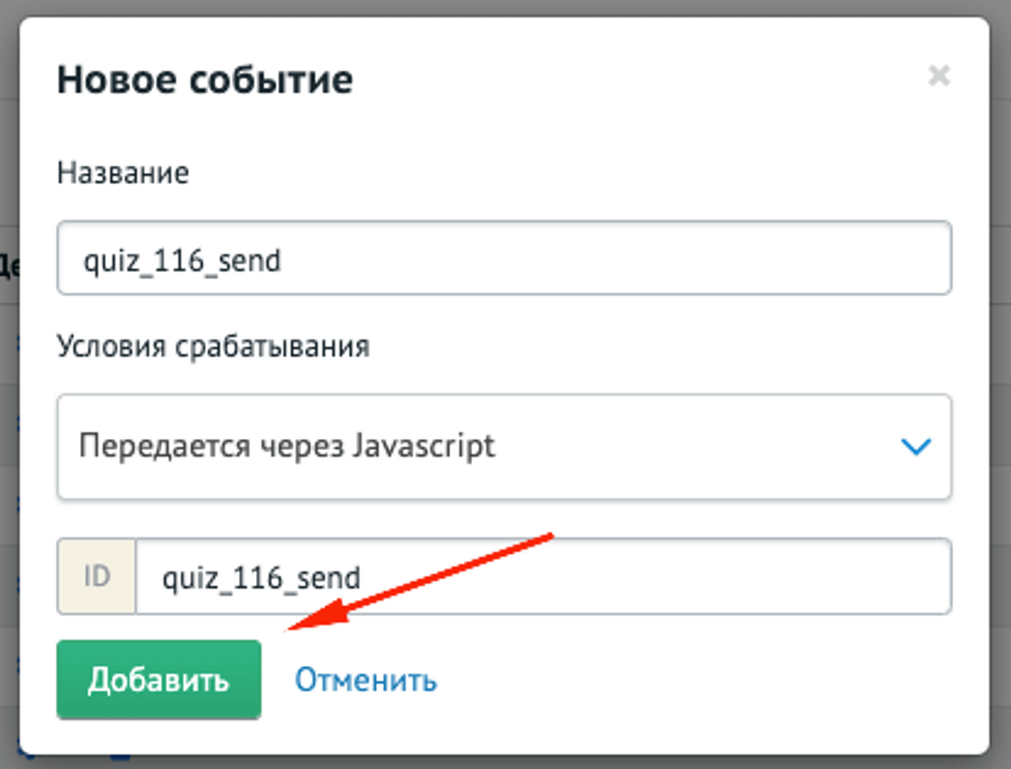
Task: Click the dismiss cross of the modal
Action: click(x=939, y=75)
